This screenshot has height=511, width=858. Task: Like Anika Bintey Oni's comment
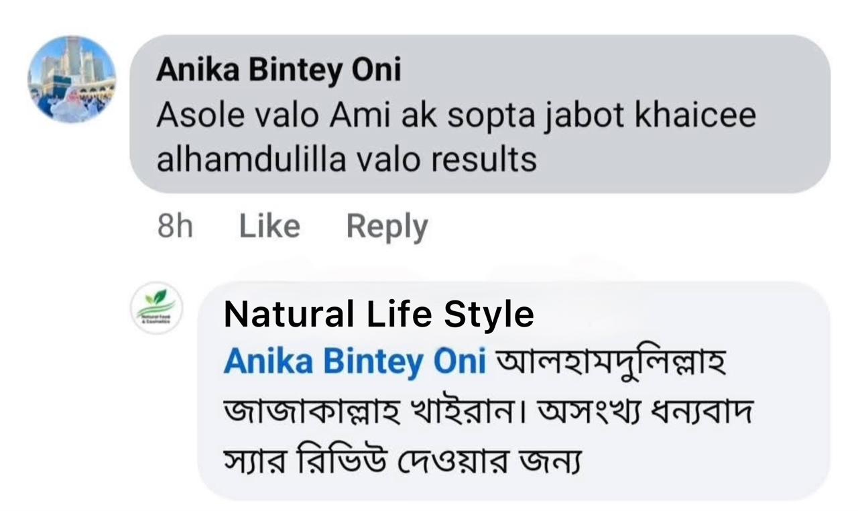coord(269,227)
